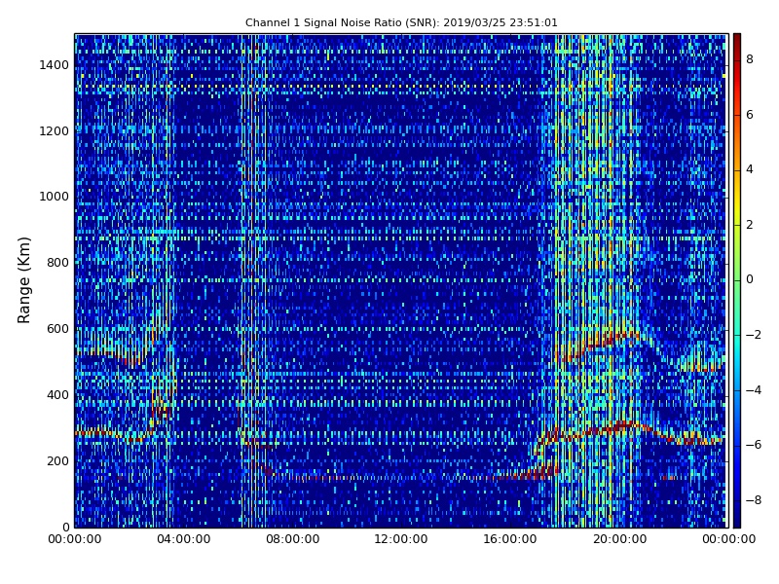Click the 08:00:00 time axis label

(x=293, y=539)
